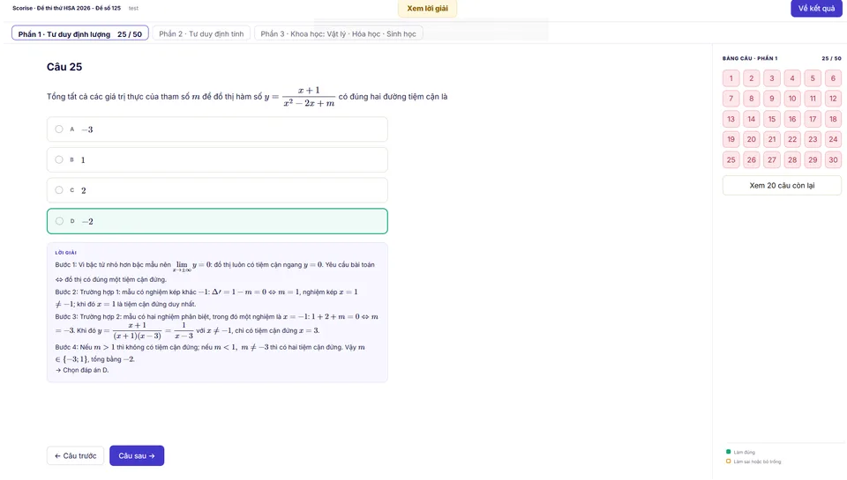The width and height of the screenshot is (847, 480).
Task: Jump to question 10 in question panel
Action: [x=792, y=98]
